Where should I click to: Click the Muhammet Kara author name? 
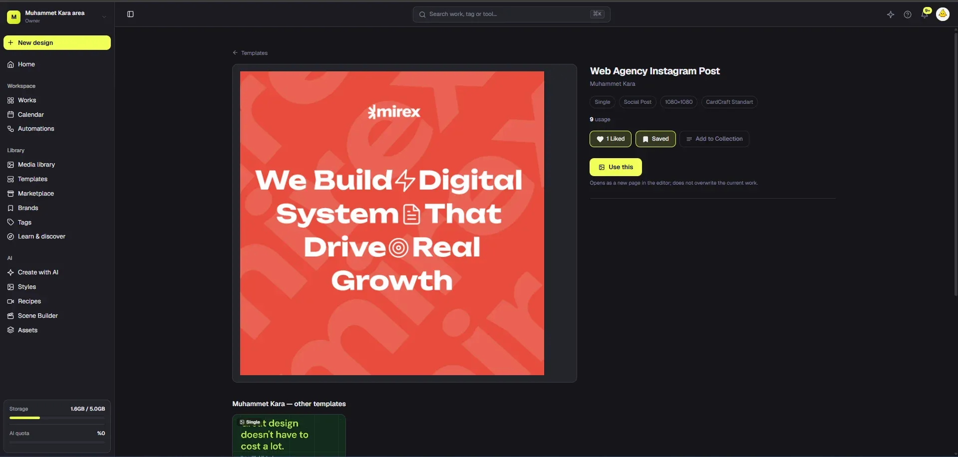(613, 84)
